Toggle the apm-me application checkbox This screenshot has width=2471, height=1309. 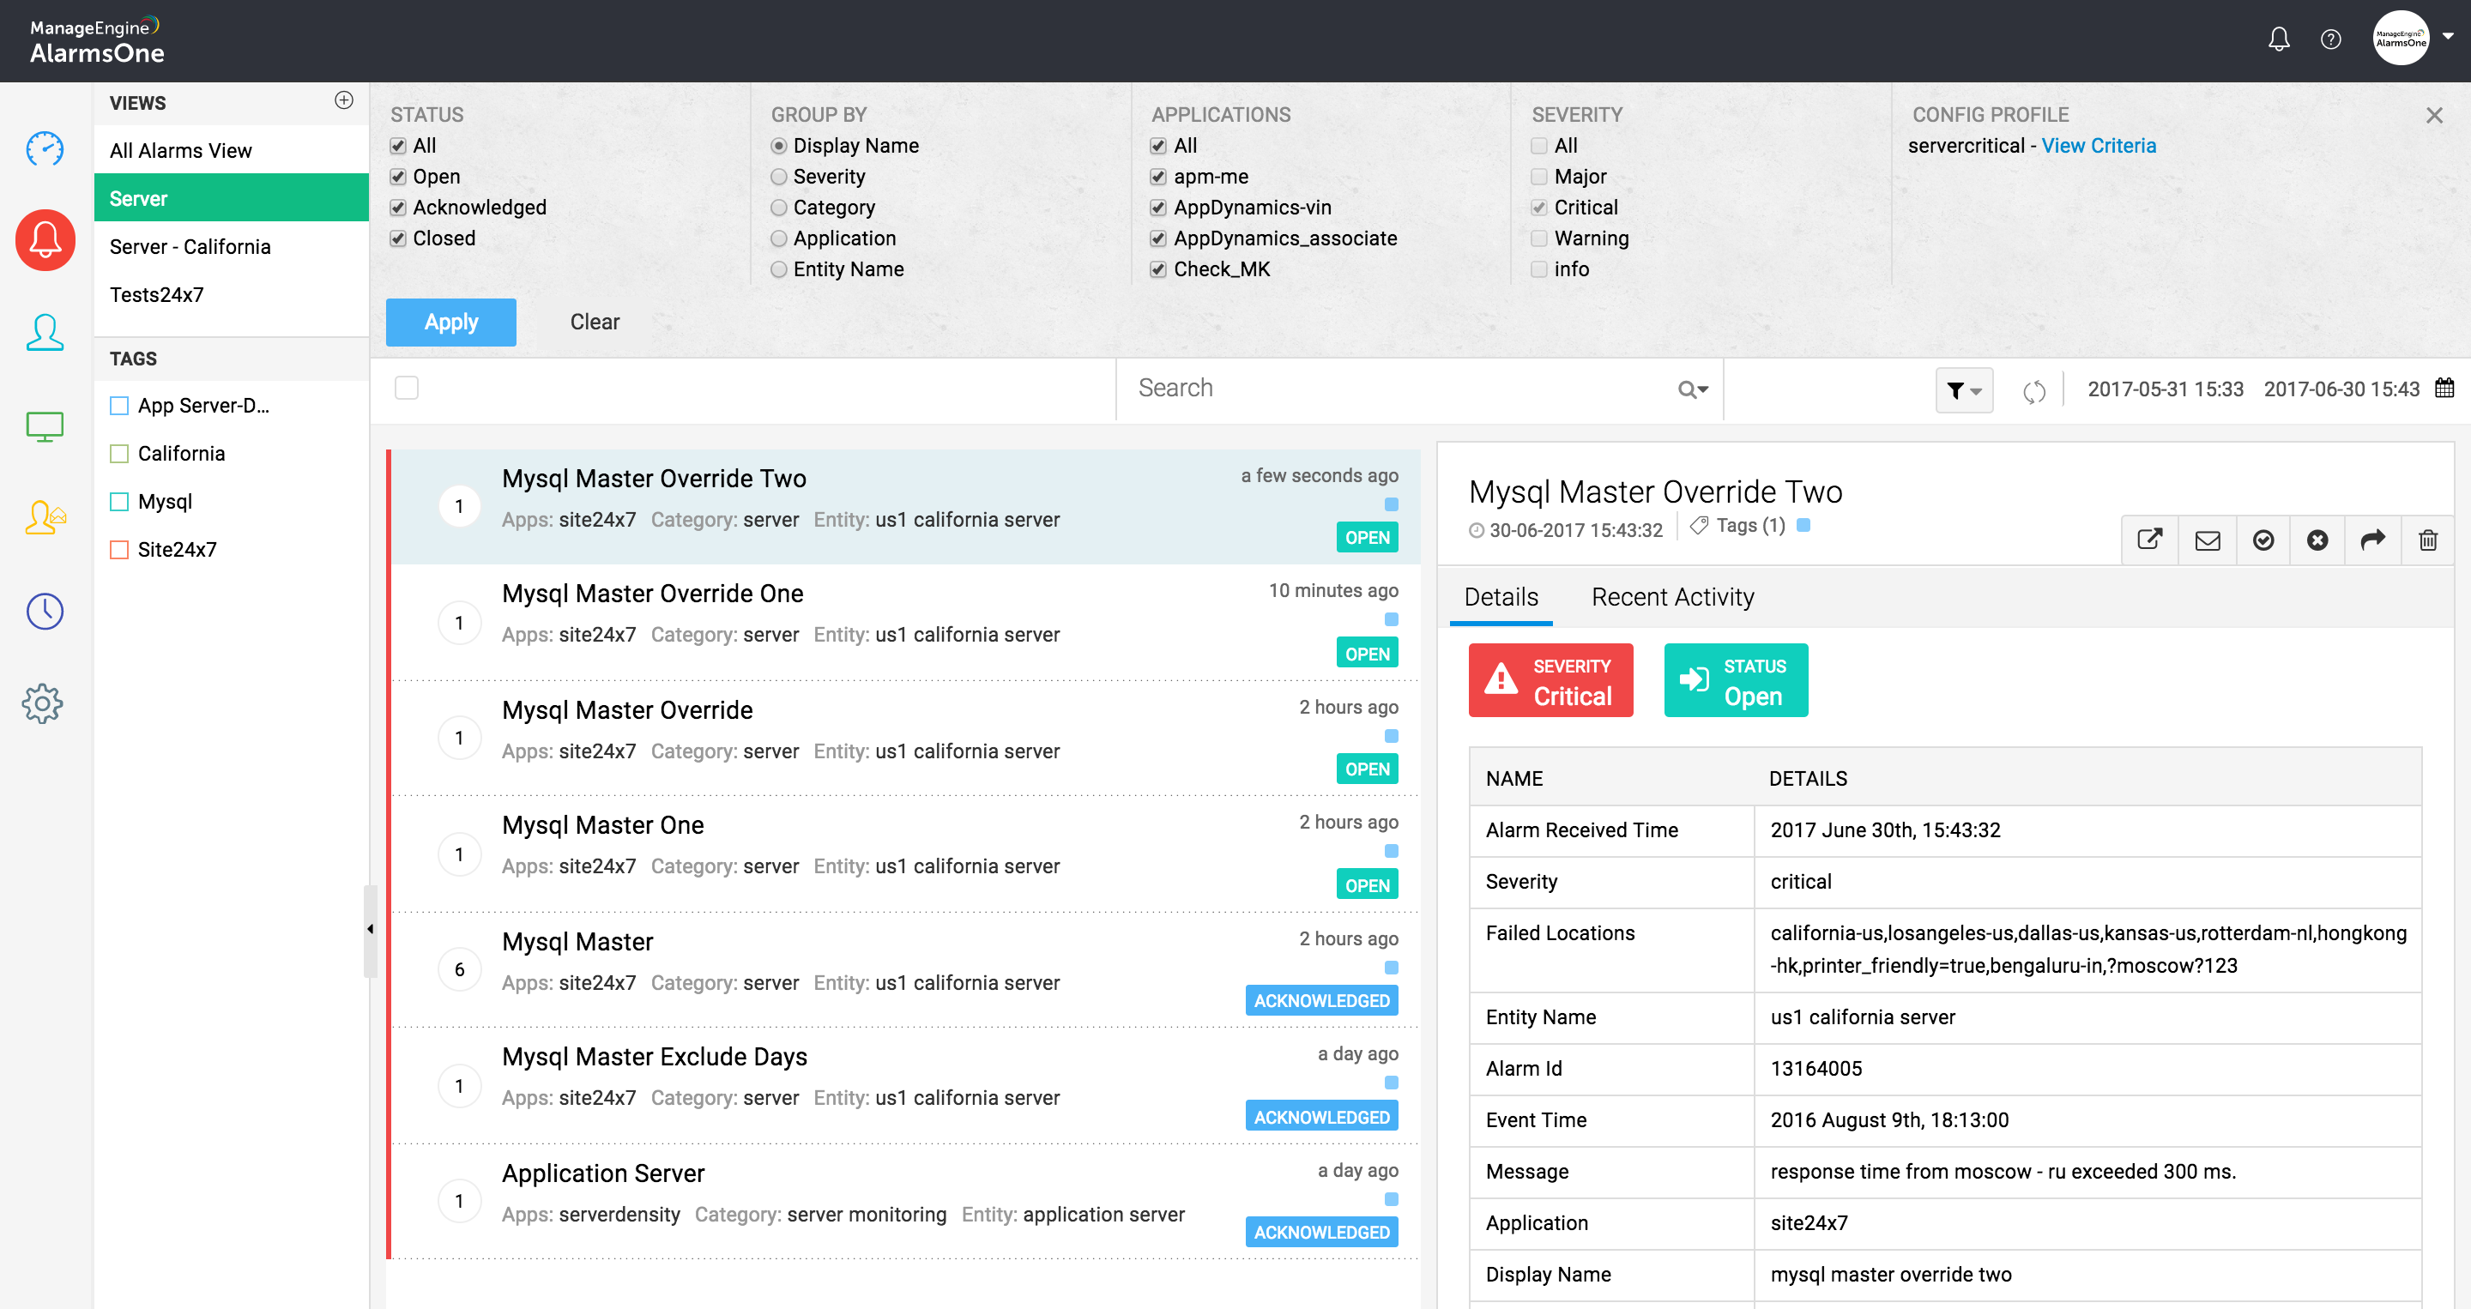click(1157, 177)
